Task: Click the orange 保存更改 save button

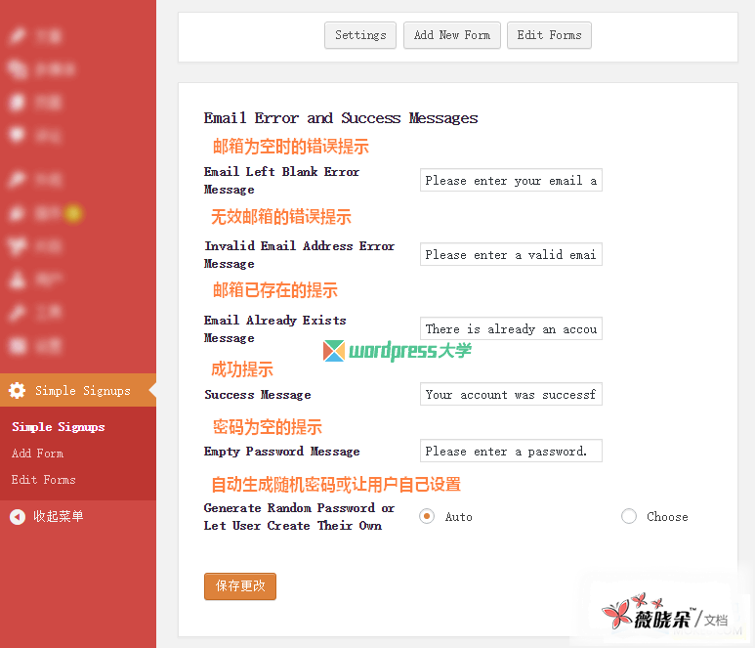Action: (x=240, y=586)
